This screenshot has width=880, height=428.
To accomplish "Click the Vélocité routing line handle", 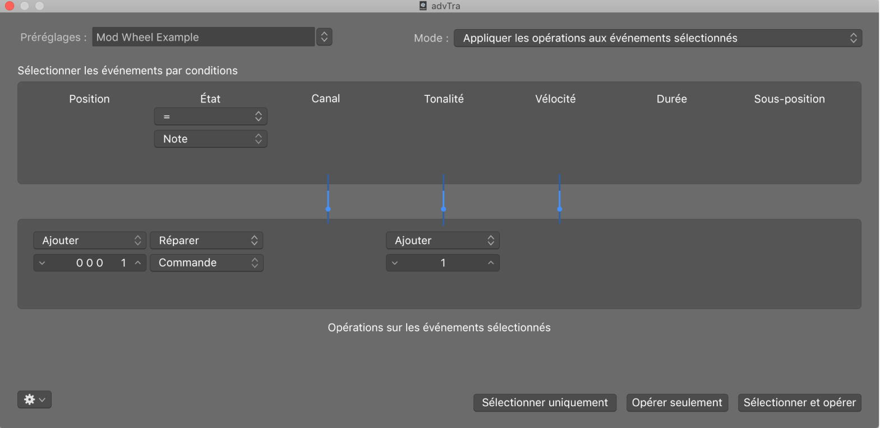I will tap(560, 209).
